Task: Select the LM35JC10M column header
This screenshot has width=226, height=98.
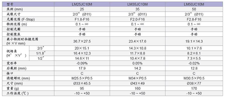Action: point(138,4)
